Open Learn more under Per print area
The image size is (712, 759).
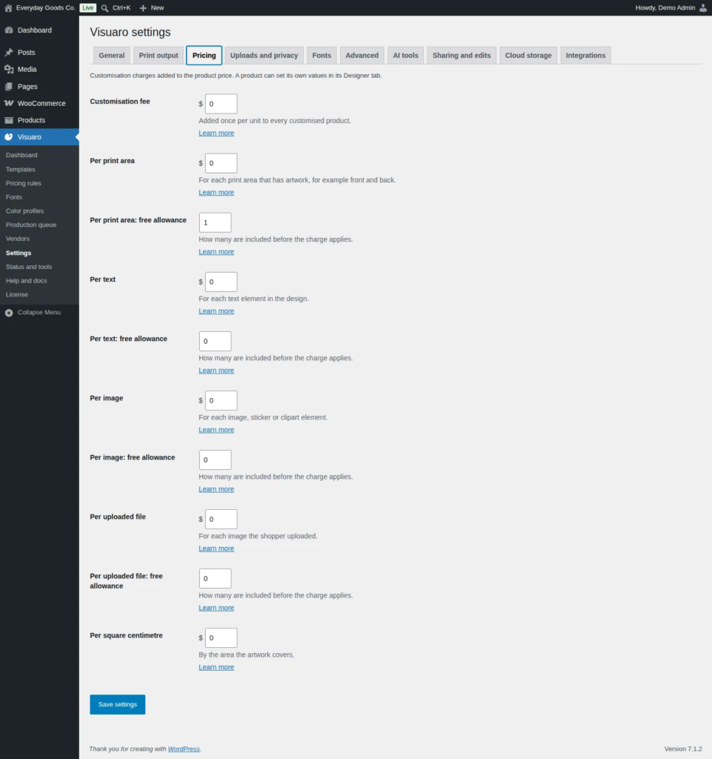(216, 193)
